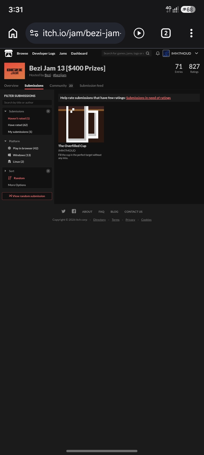Open the IMM7MOUD account dropdown arrow
Viewport: 204px width, 455px height.
pyautogui.click(x=196, y=53)
